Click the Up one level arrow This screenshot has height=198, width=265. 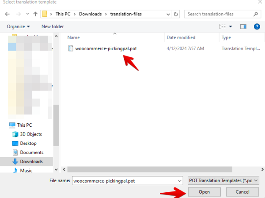pos(35,14)
